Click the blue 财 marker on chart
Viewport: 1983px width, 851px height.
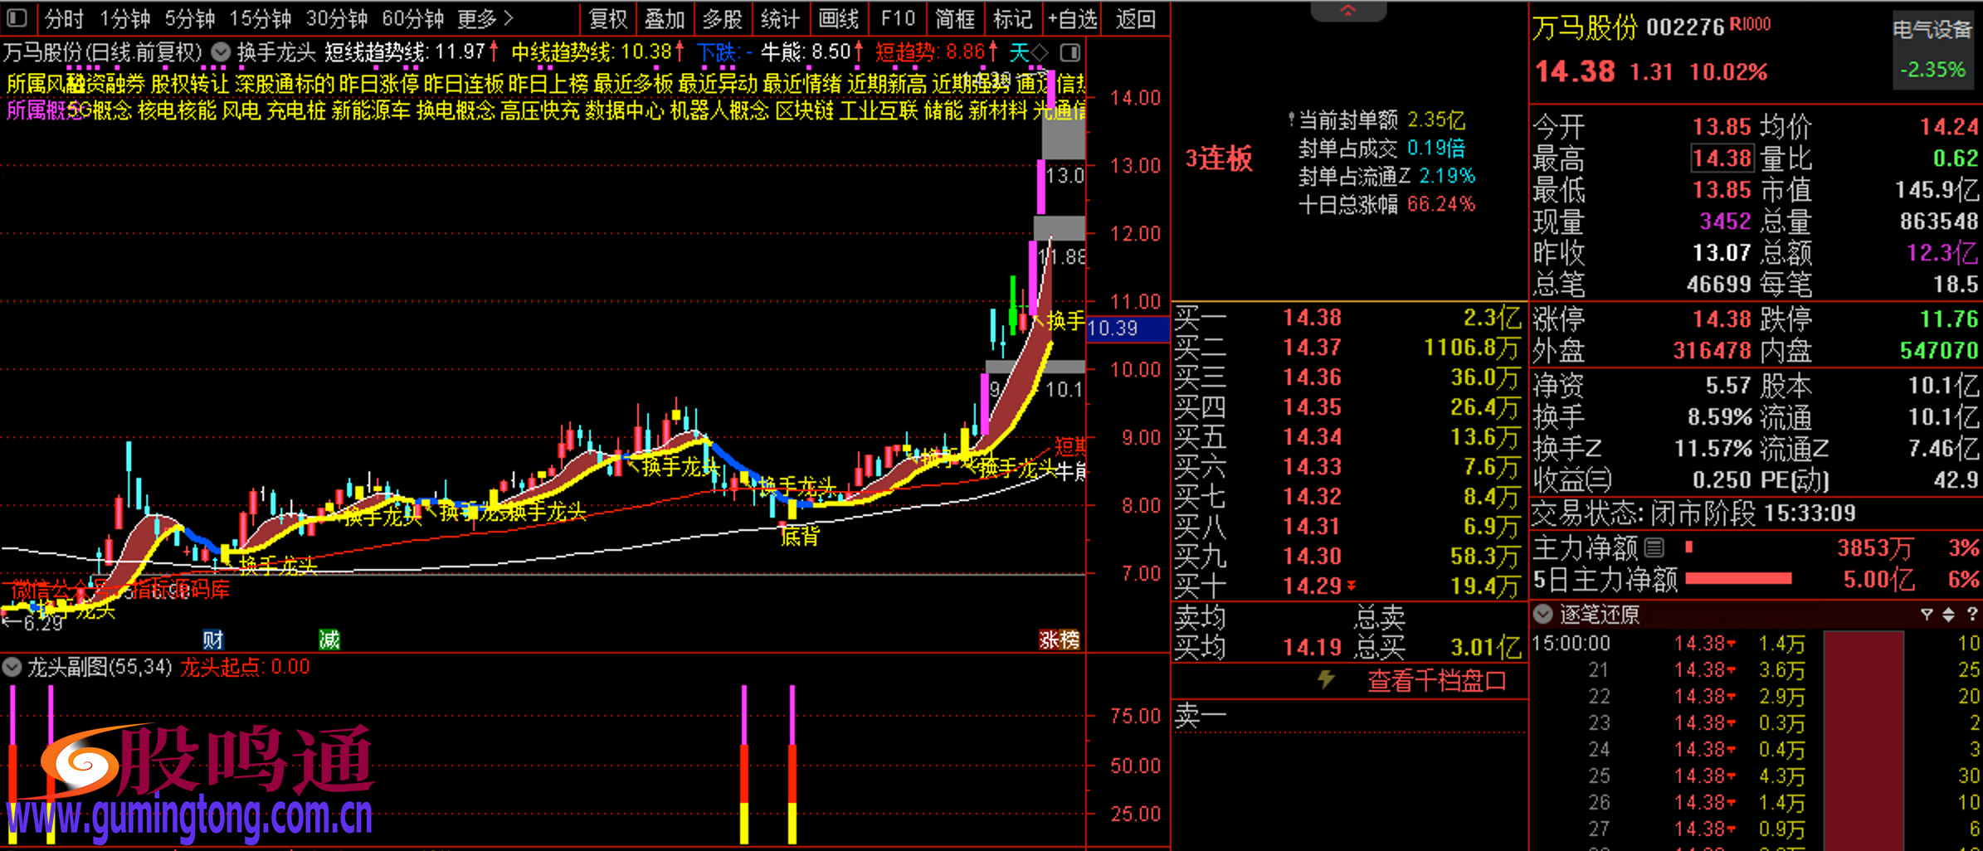pos(213,639)
